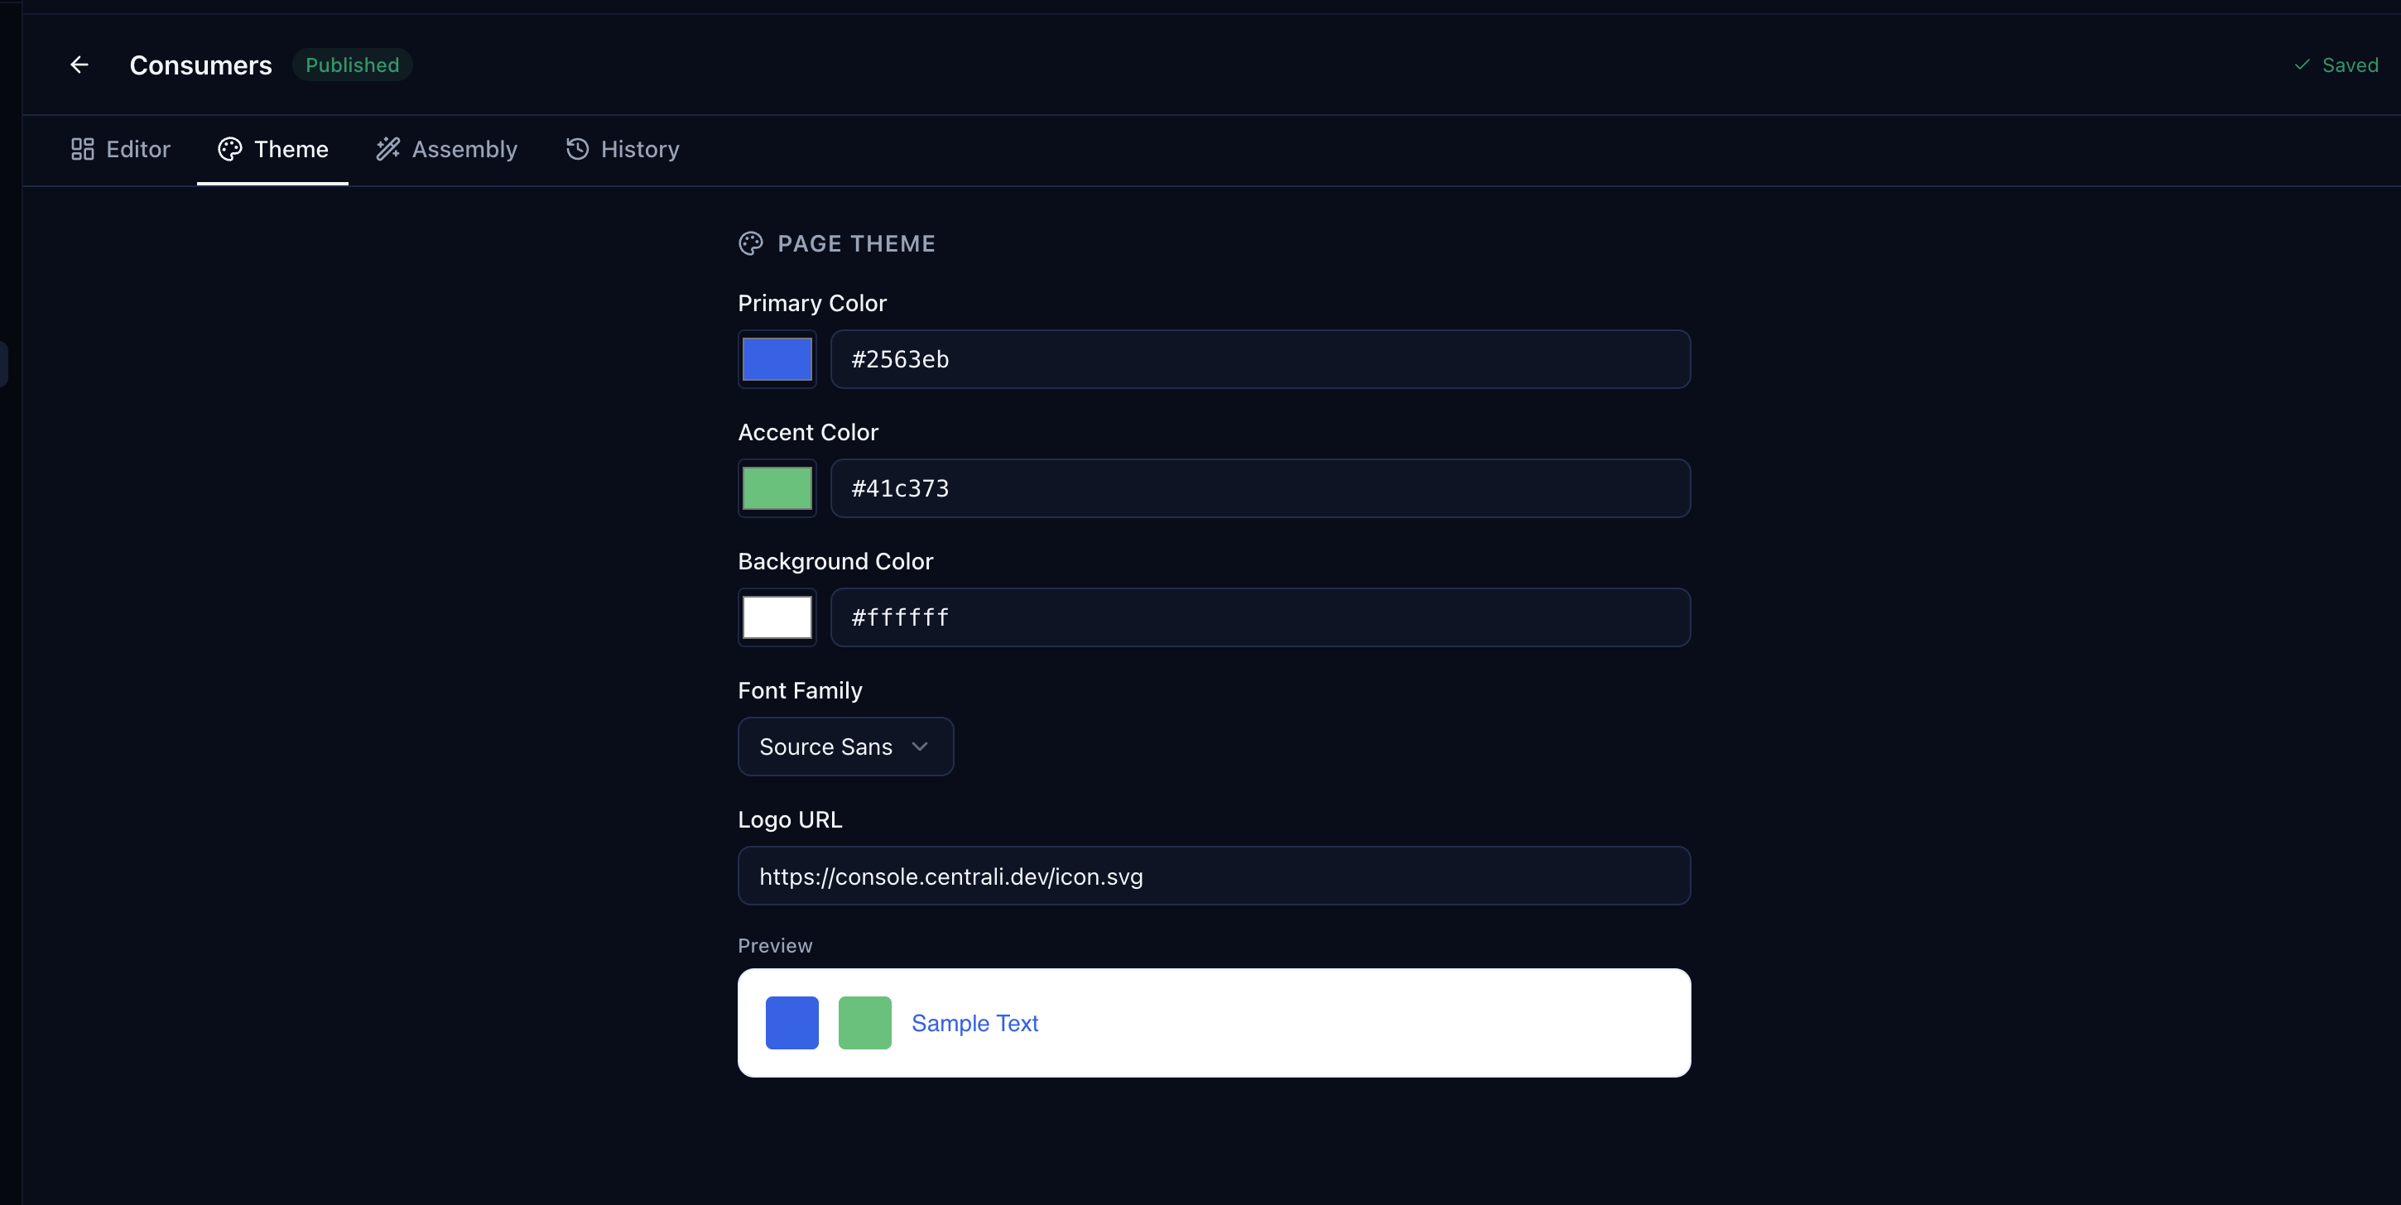Open the blue primary color swatch
This screenshot has width=2401, height=1205.
click(777, 359)
